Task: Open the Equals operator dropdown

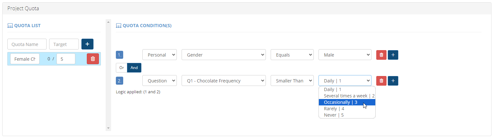Action: [x=292, y=55]
